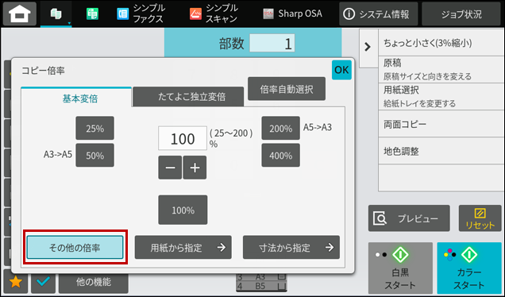Switch to たてよこ独立変倍 tab
The height and width of the screenshot is (297, 505).
[188, 97]
